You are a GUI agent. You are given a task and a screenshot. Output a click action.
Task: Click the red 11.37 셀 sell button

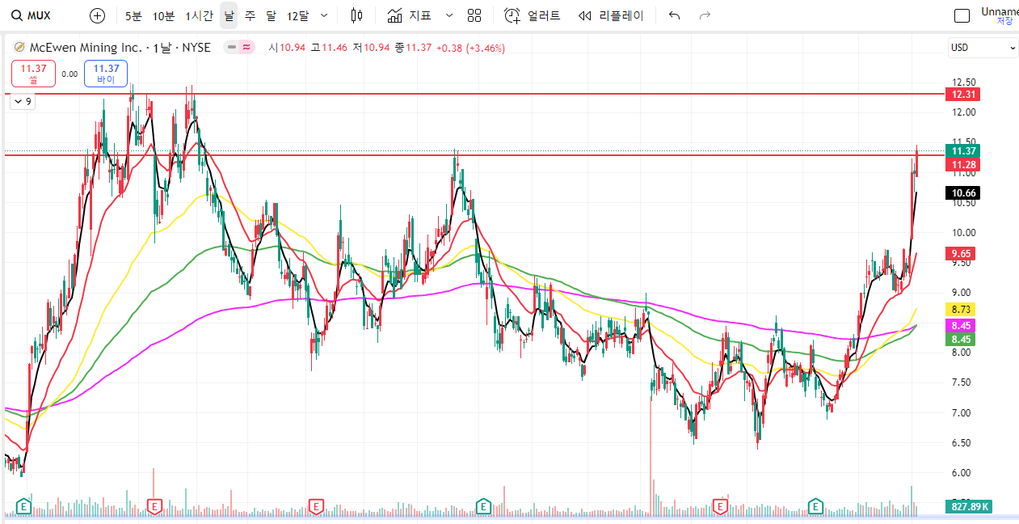33,74
